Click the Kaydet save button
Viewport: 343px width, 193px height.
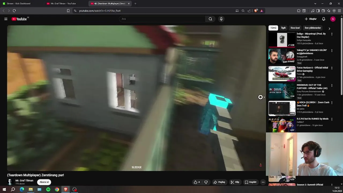251,182
